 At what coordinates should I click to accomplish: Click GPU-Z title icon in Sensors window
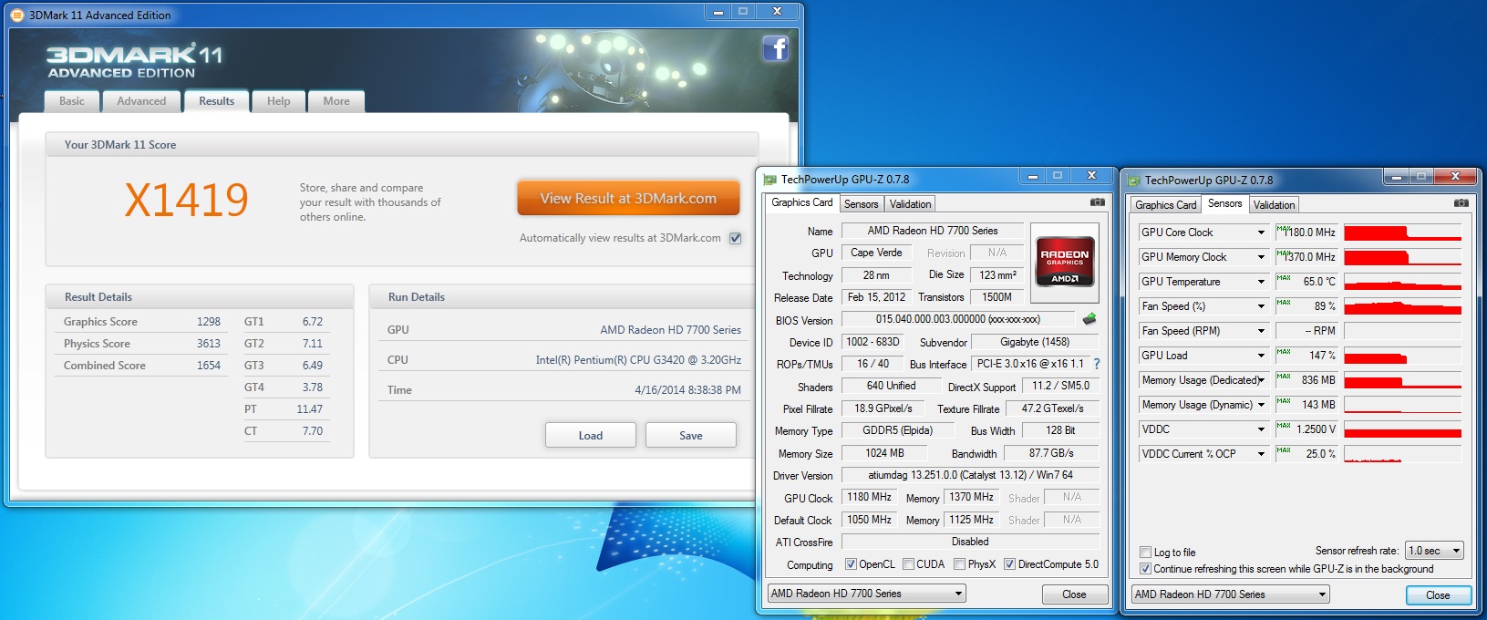click(x=1134, y=181)
